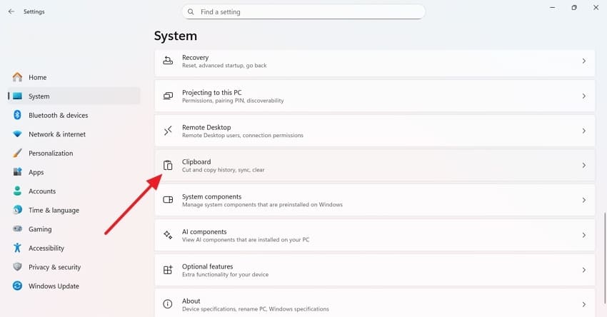607x317 pixels.
Task: Expand the System components chevron
Action: [583, 200]
